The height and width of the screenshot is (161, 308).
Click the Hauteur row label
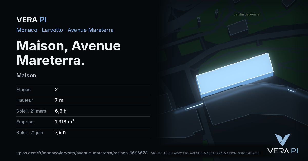pos(25,100)
